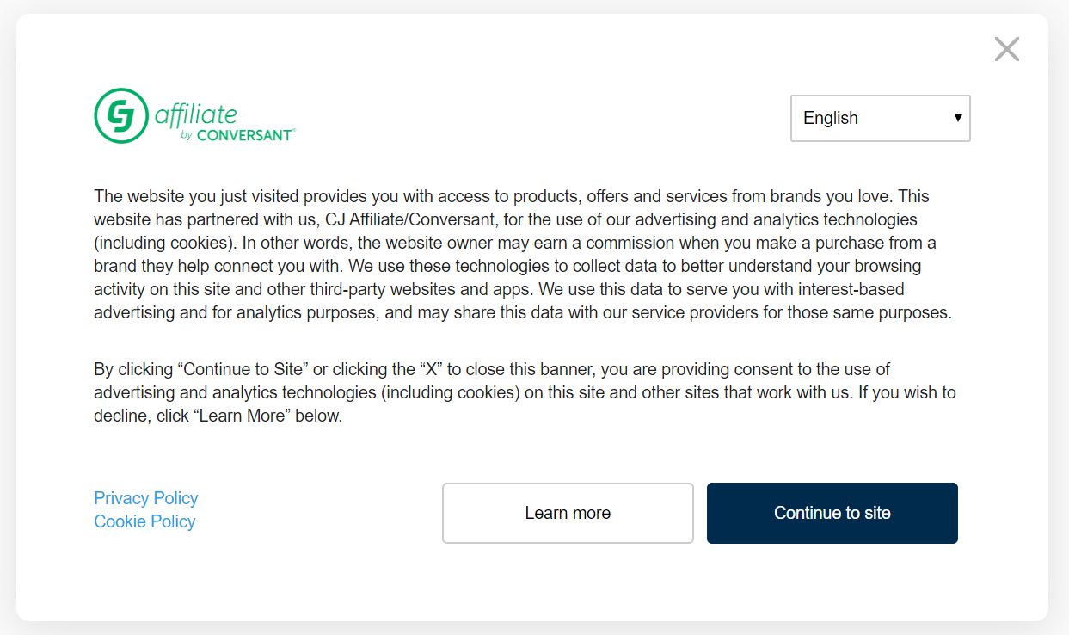
Task: Click the green CJ circular logo
Action: tap(121, 115)
